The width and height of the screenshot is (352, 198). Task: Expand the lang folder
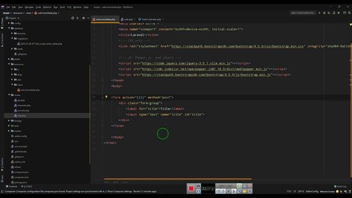[12, 75]
